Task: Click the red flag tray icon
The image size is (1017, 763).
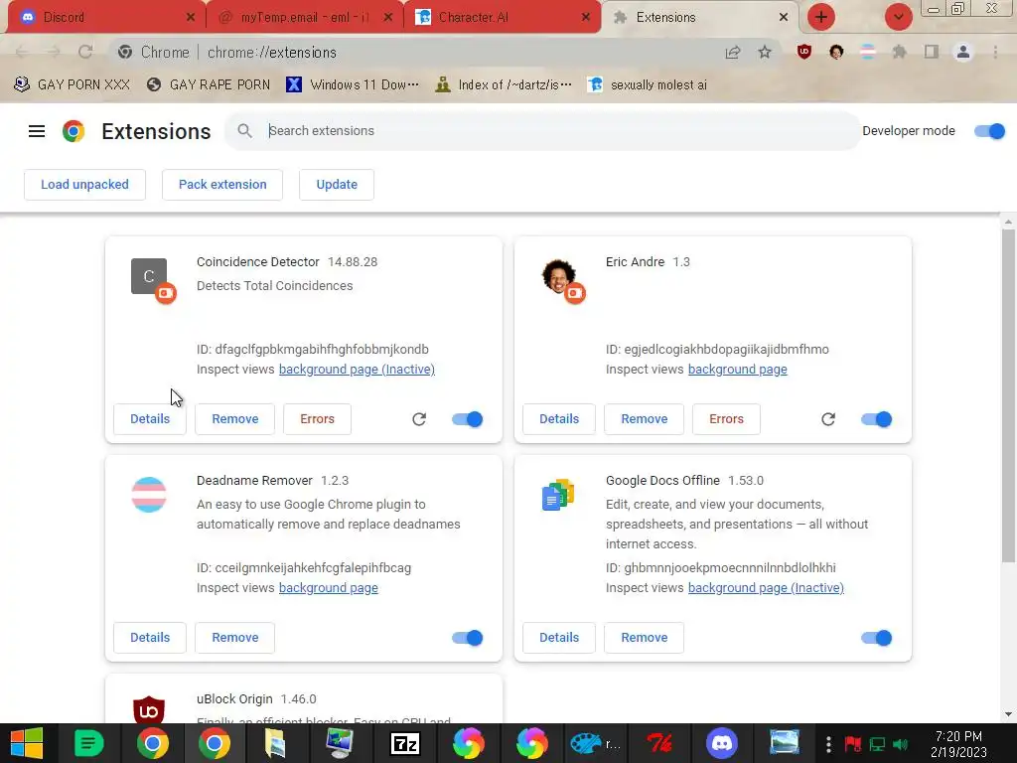Action: tap(853, 743)
